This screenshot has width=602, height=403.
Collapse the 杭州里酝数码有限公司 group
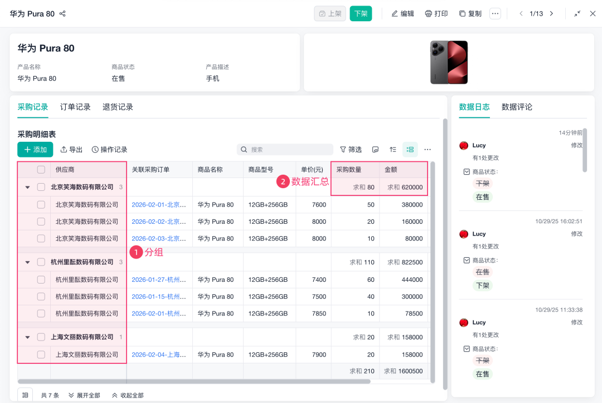[28, 262]
